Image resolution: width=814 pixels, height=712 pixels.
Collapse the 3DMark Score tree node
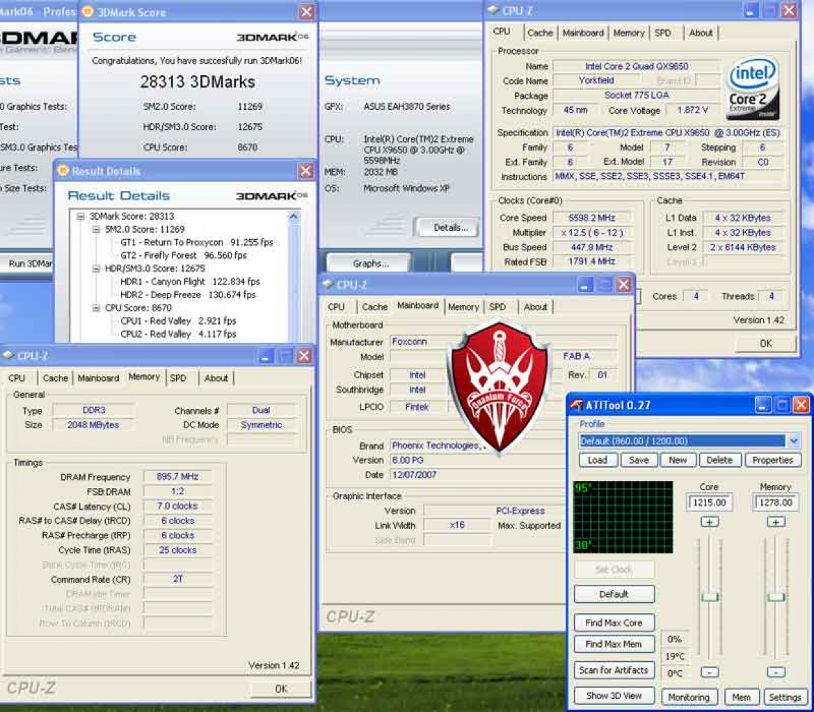coord(81,216)
